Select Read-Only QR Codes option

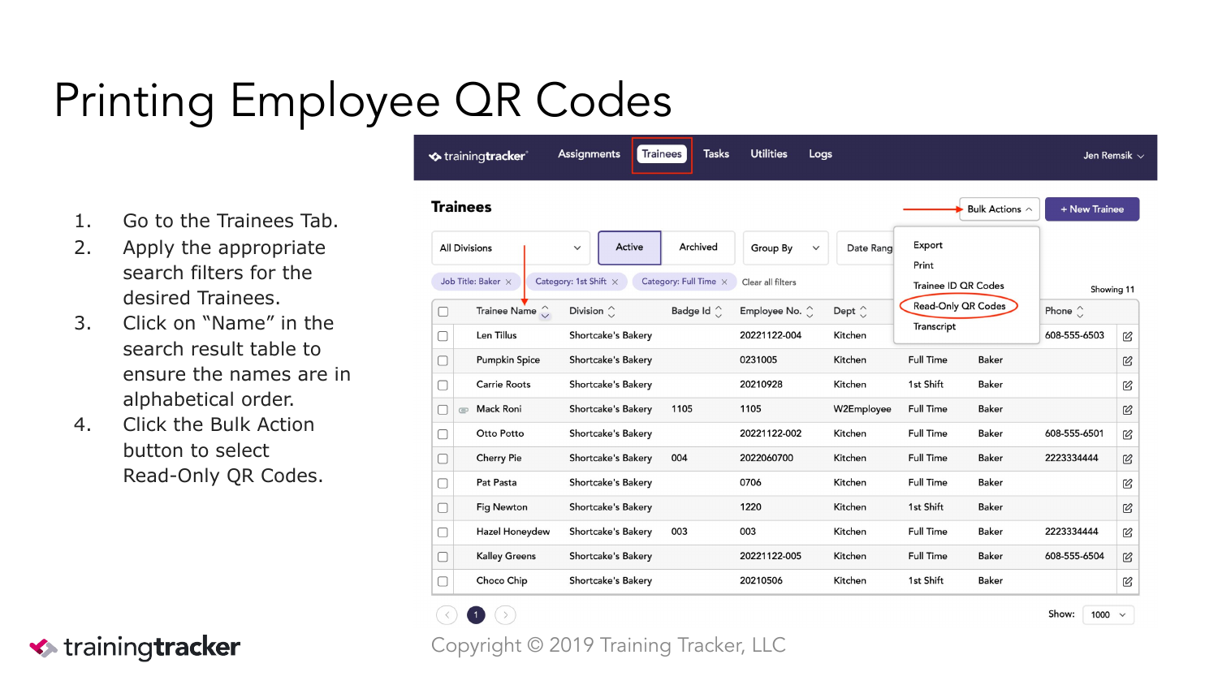click(959, 306)
